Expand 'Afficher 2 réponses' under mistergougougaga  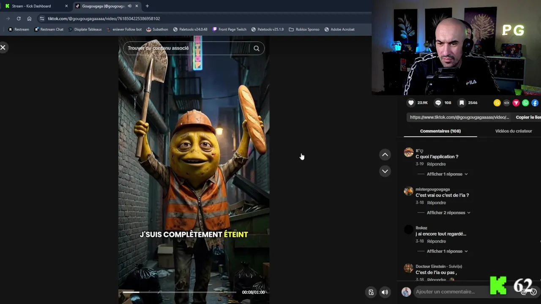pos(448,212)
